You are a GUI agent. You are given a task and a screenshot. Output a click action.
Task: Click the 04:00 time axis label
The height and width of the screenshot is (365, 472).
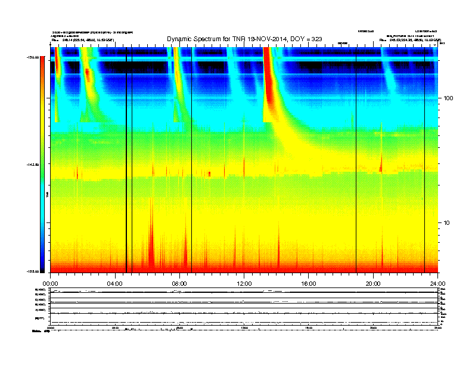click(115, 284)
